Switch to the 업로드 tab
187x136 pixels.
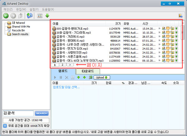pyautogui.click(x=63, y=71)
